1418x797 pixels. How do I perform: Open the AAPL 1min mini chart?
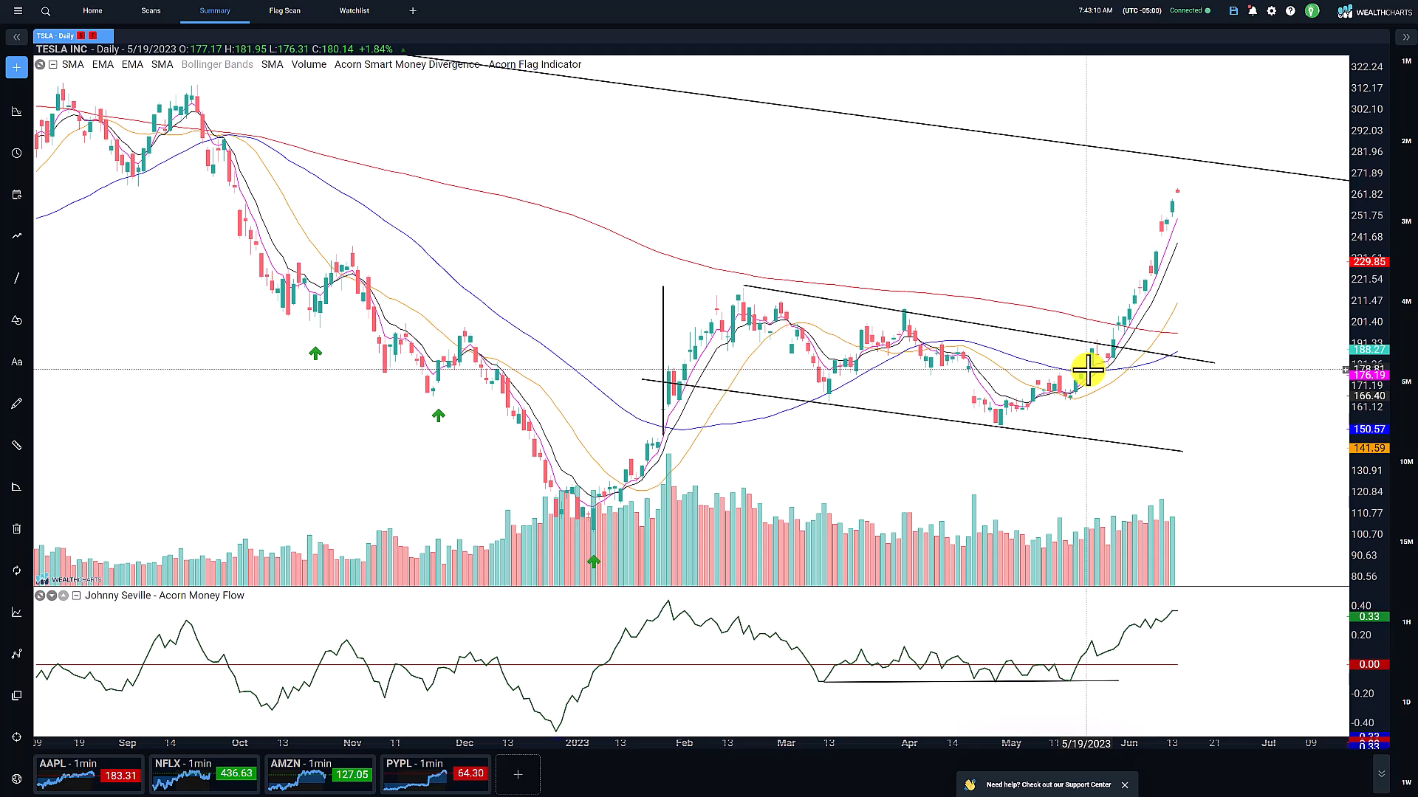coord(89,774)
